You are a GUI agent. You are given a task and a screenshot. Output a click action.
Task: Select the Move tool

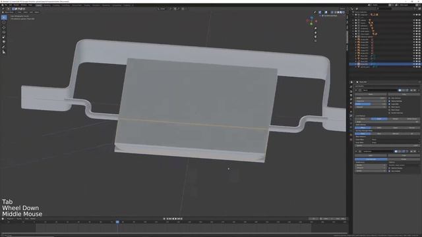(x=4, y=28)
